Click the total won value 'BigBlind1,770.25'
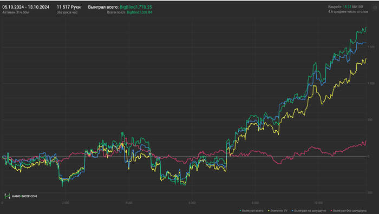This screenshot has height=214, width=379. click(x=136, y=7)
